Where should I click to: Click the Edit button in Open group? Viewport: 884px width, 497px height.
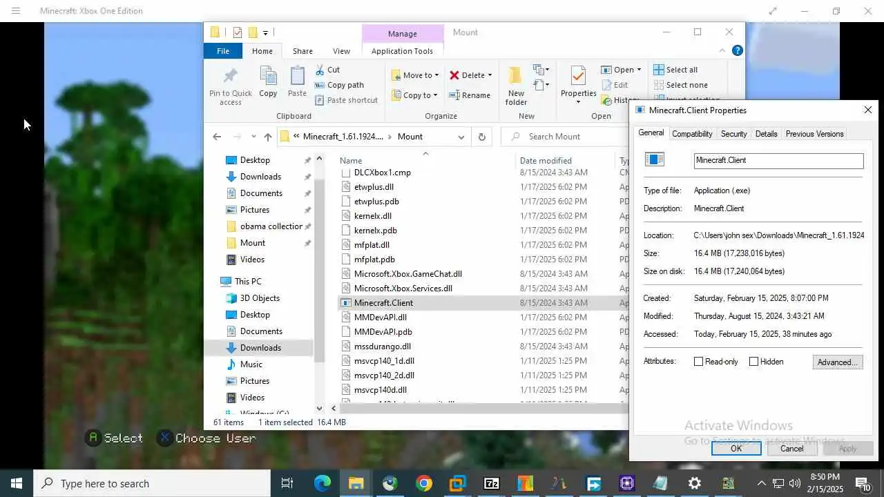(615, 85)
